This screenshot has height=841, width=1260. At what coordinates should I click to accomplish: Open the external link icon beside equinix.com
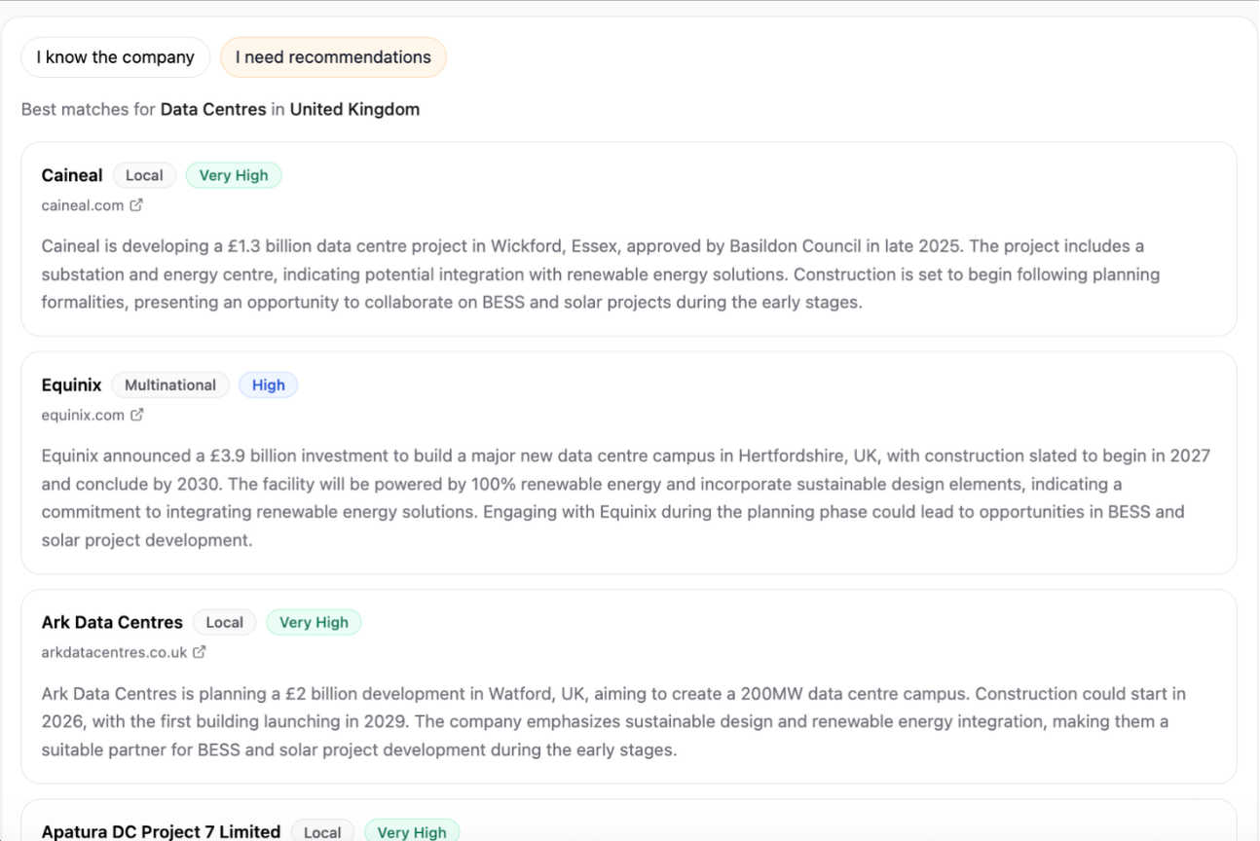(137, 415)
